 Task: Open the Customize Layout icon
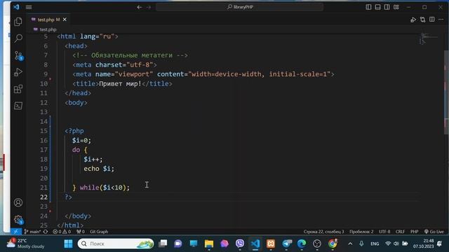[396, 7]
